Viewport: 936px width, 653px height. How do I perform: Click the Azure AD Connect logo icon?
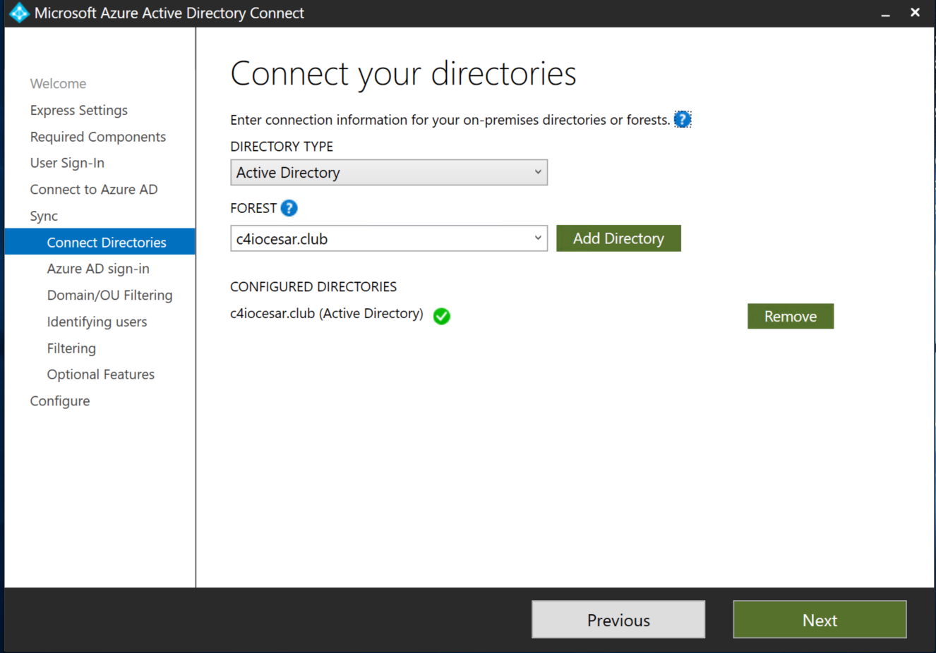point(19,13)
